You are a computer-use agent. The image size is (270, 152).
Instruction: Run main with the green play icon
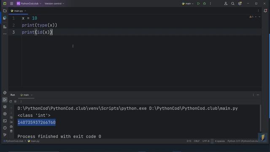point(198,3)
